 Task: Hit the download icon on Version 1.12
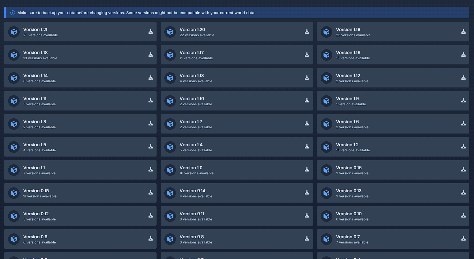pyautogui.click(x=463, y=78)
